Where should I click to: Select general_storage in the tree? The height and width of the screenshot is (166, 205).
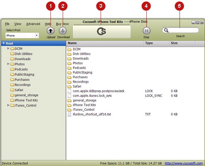pyautogui.click(x=27, y=95)
